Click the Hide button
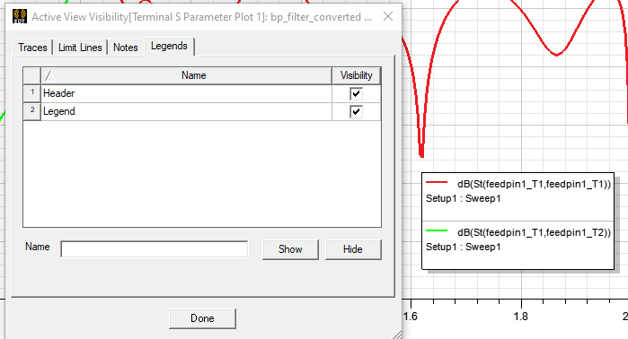The height and width of the screenshot is (339, 628). tap(353, 249)
